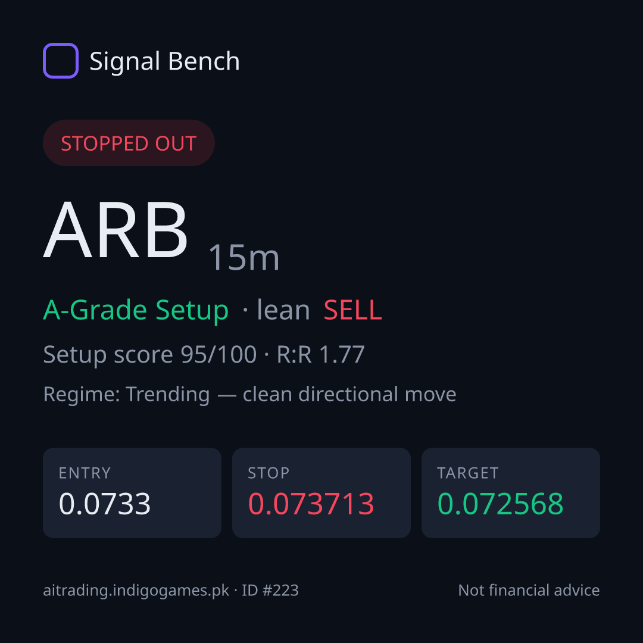Select the Setup score 95/100 text
Viewport: 643px width, 643px height.
149,354
